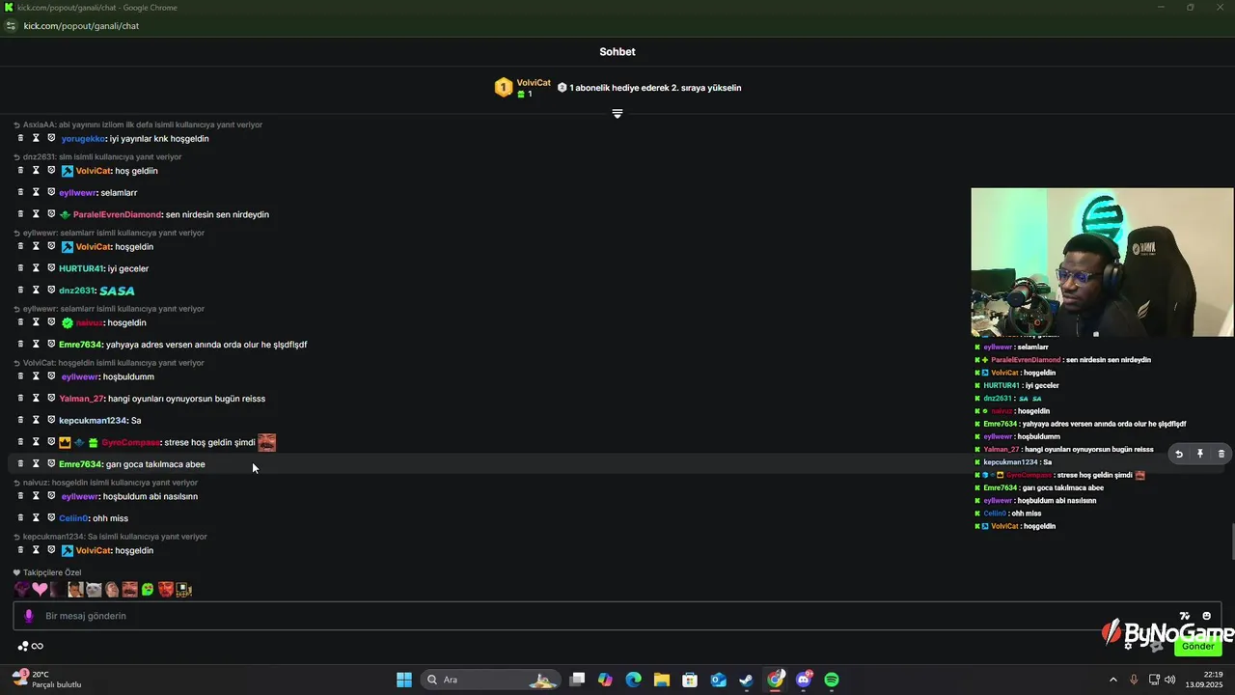The height and width of the screenshot is (695, 1235).
Task: Click the Sohbet chat title
Action: 617,52
